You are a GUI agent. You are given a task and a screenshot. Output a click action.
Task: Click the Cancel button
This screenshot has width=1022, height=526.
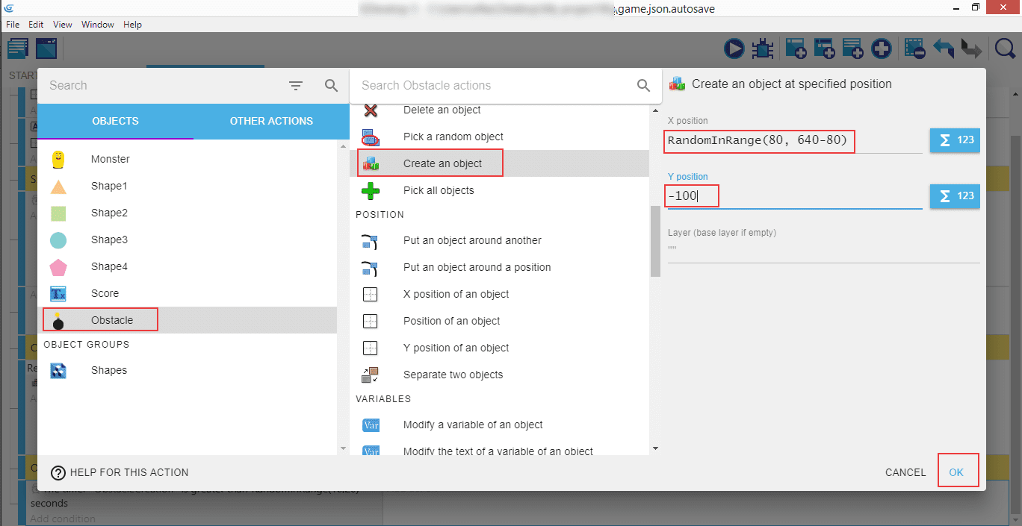point(905,472)
